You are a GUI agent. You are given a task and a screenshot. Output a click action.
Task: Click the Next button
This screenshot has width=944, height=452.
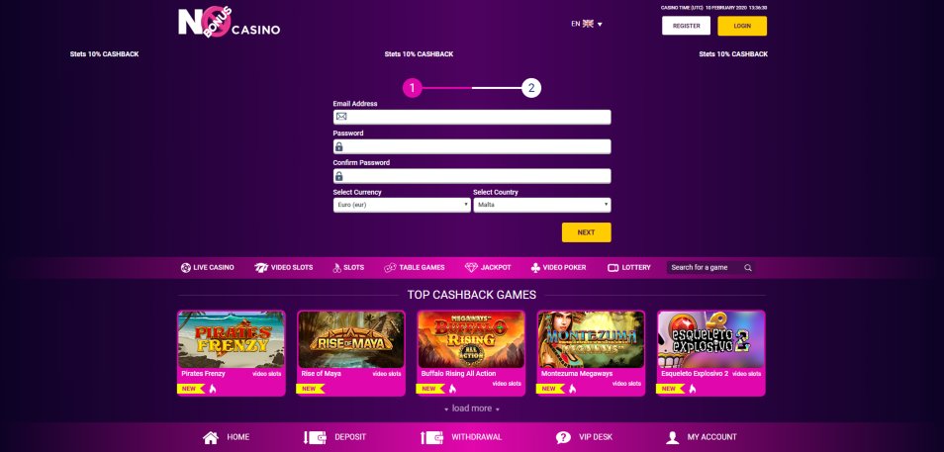point(587,232)
